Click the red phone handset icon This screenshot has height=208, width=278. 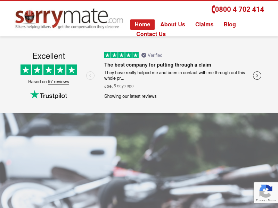click(213, 9)
